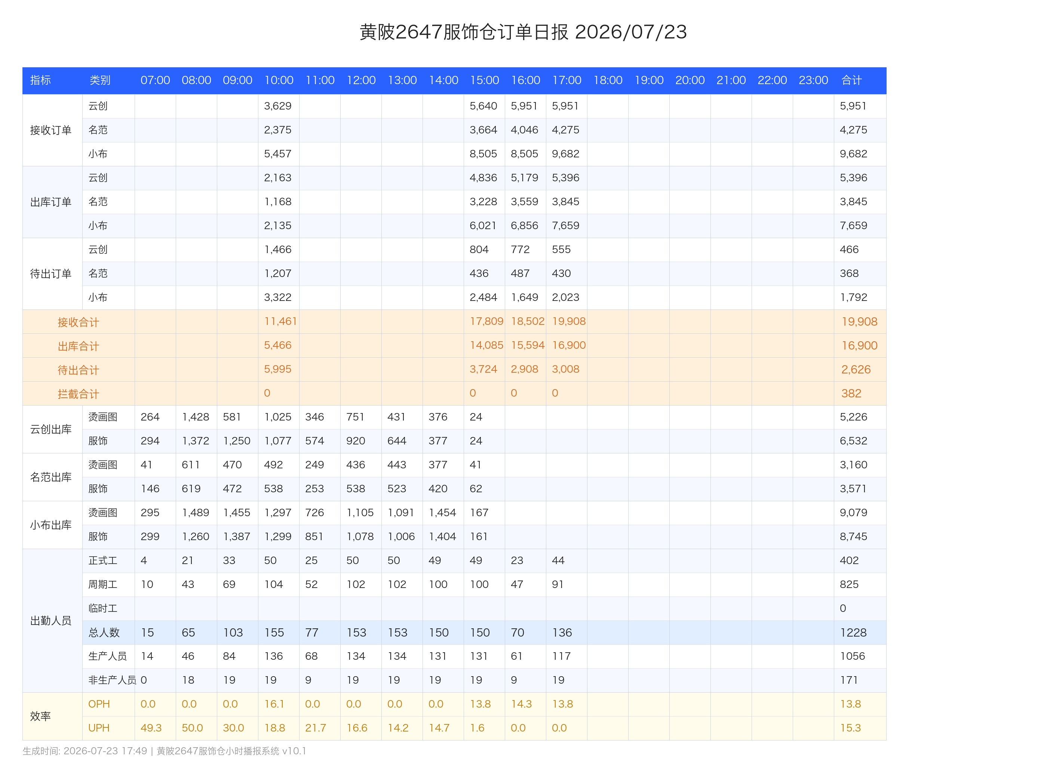
Task: Select the 云创出库 group label
Action: point(51,429)
